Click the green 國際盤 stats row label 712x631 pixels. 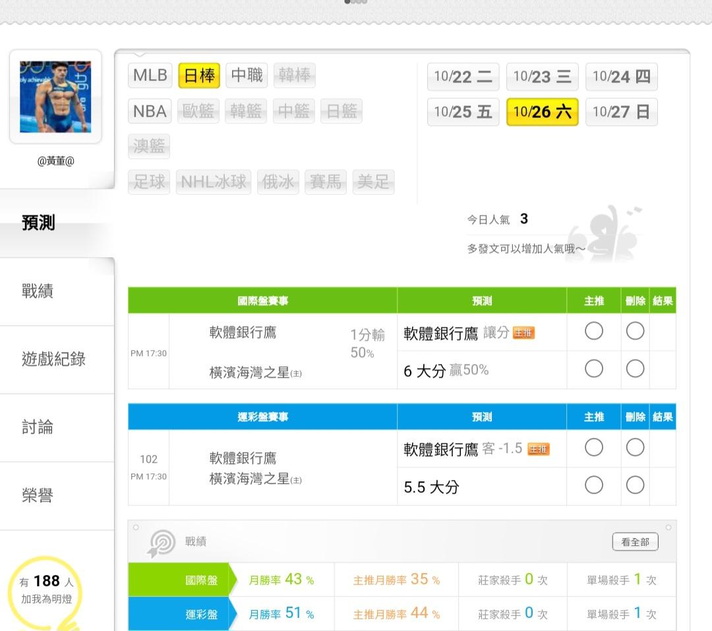pyautogui.click(x=183, y=580)
